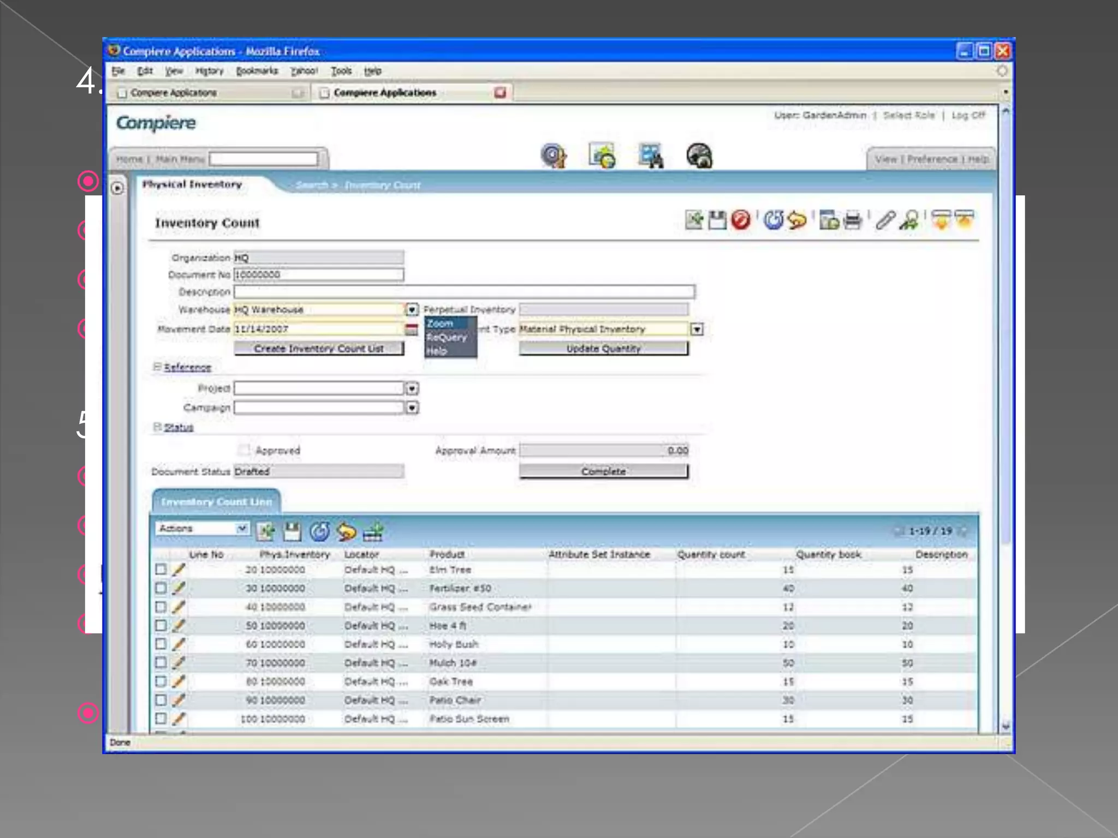Screen dimensions: 1118x838
Task: Click into the Document No field
Action: click(x=319, y=274)
